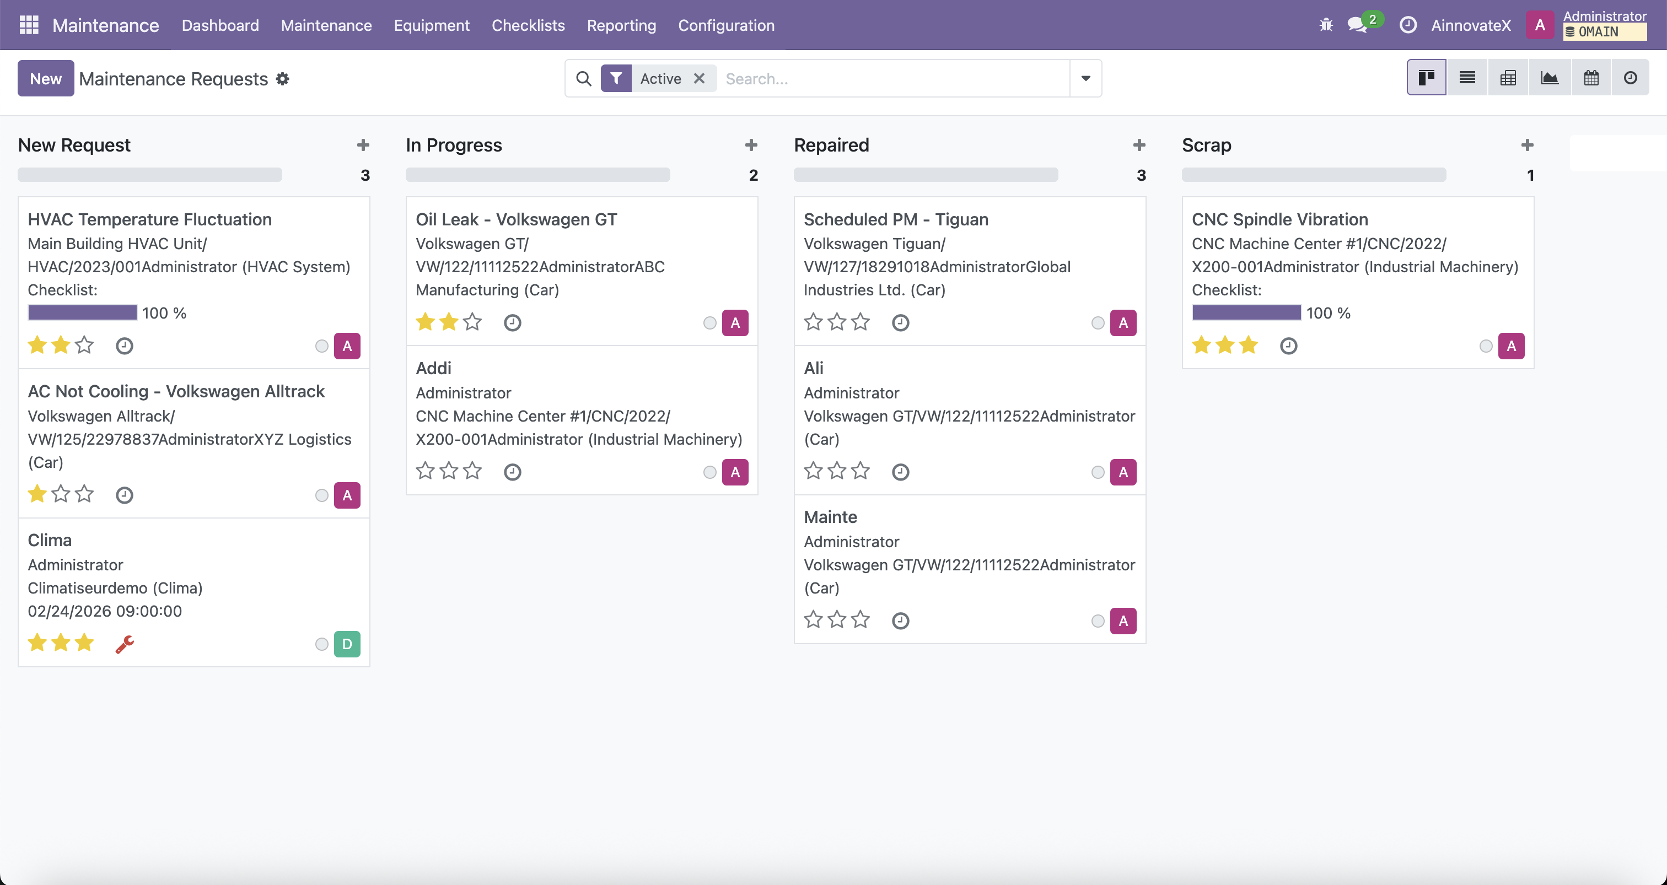Switch to list view icon
Viewport: 1667px width, 885px height.
point(1467,78)
